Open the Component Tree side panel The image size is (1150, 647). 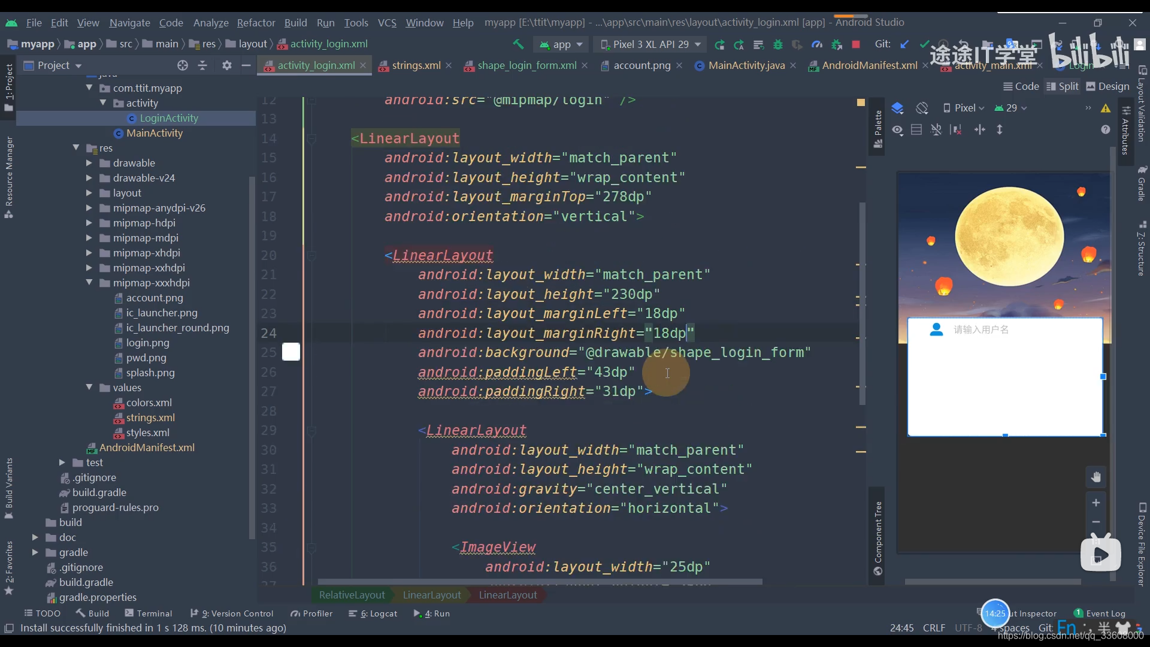877,537
